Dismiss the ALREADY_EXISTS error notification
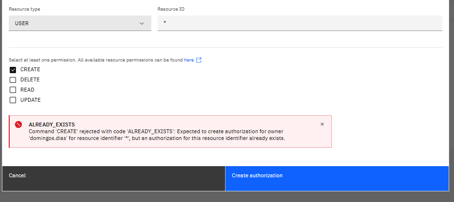This screenshot has height=202, width=454. 322,124
